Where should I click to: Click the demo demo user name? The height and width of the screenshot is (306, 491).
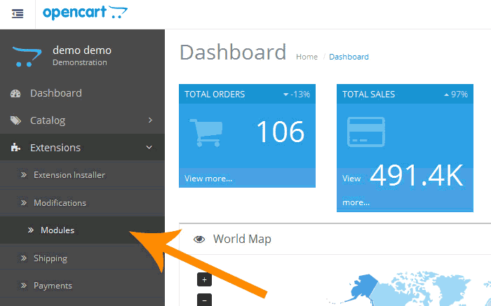82,50
